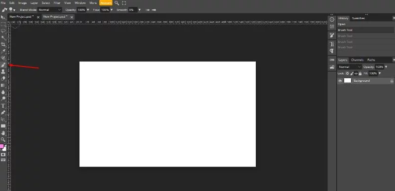This screenshot has width=395, height=191.
Task: Toggle the first pressure option after Smooth
Action: (148, 10)
